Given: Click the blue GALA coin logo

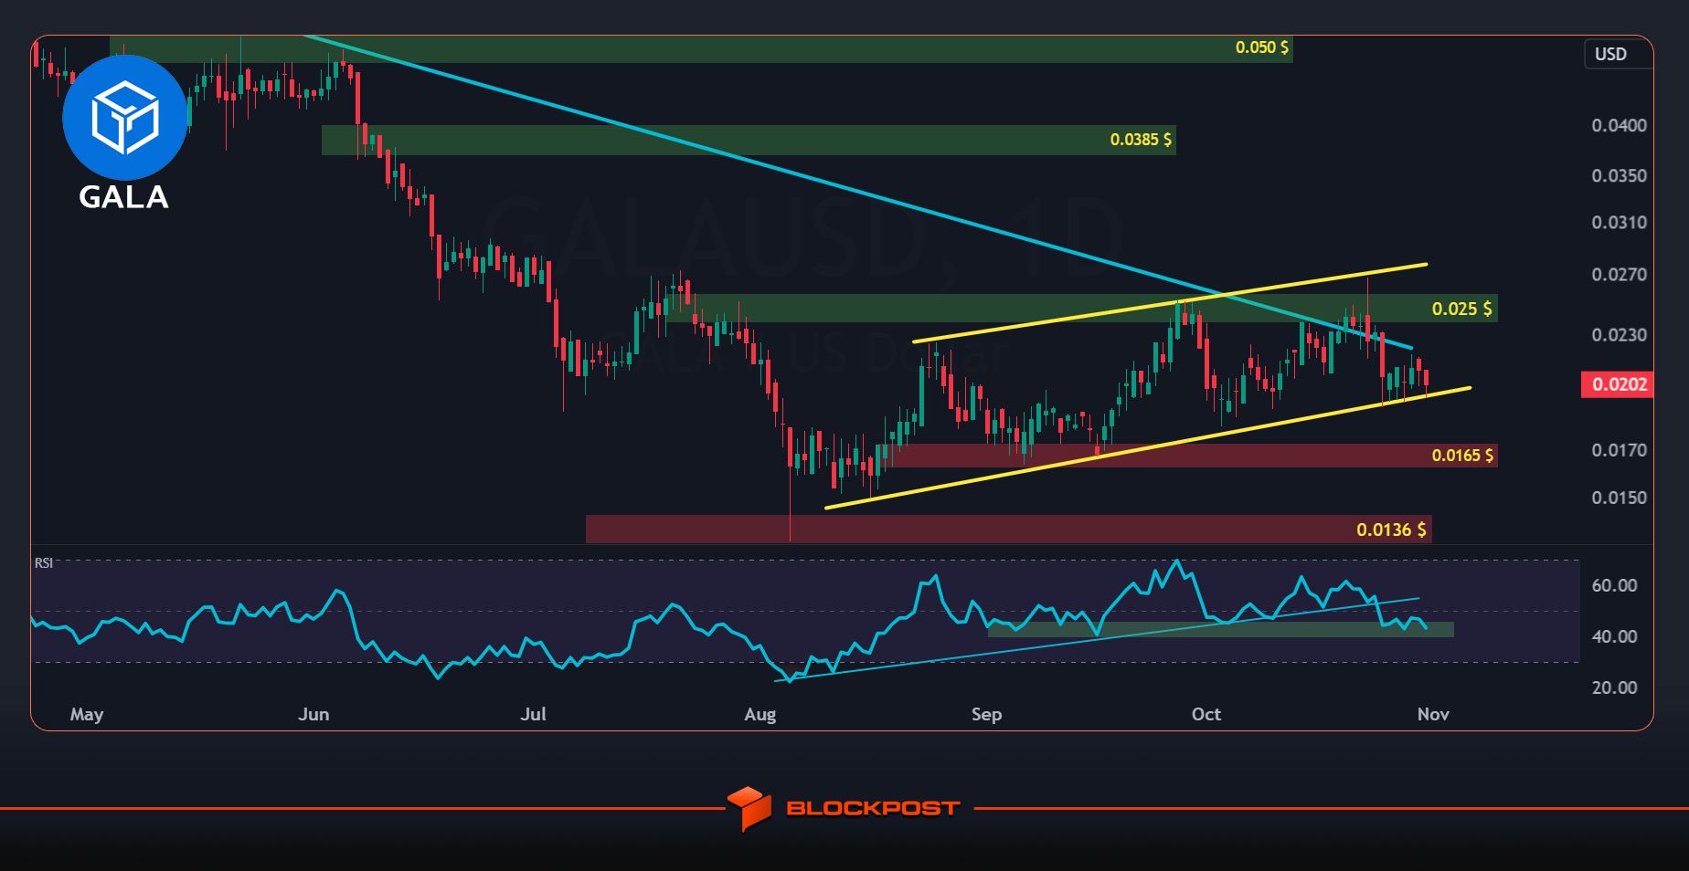Looking at the screenshot, I should tap(125, 117).
